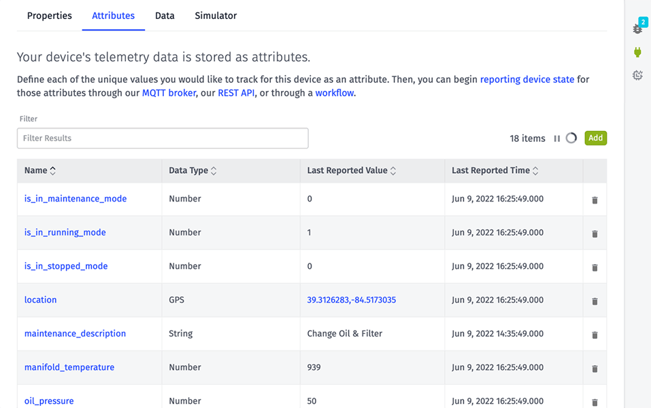Delete the is_in_maintenance_mode attribute

(595, 199)
